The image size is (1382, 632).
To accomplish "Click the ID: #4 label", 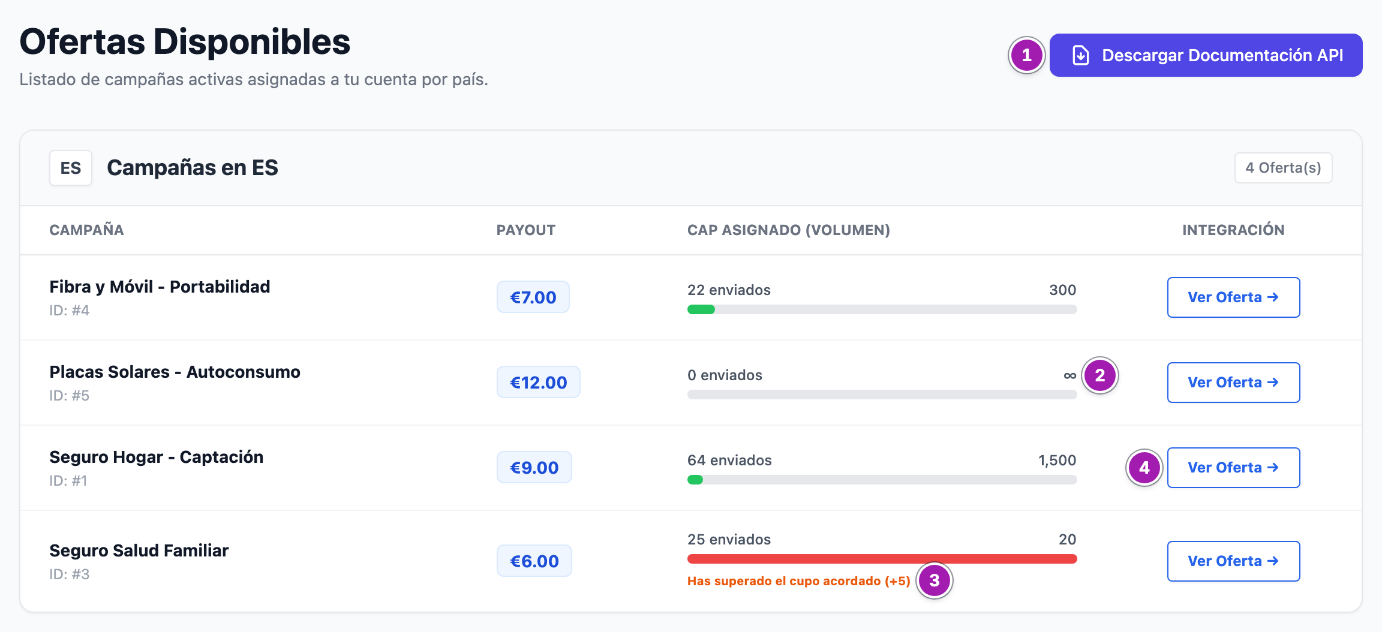I will 69,311.
